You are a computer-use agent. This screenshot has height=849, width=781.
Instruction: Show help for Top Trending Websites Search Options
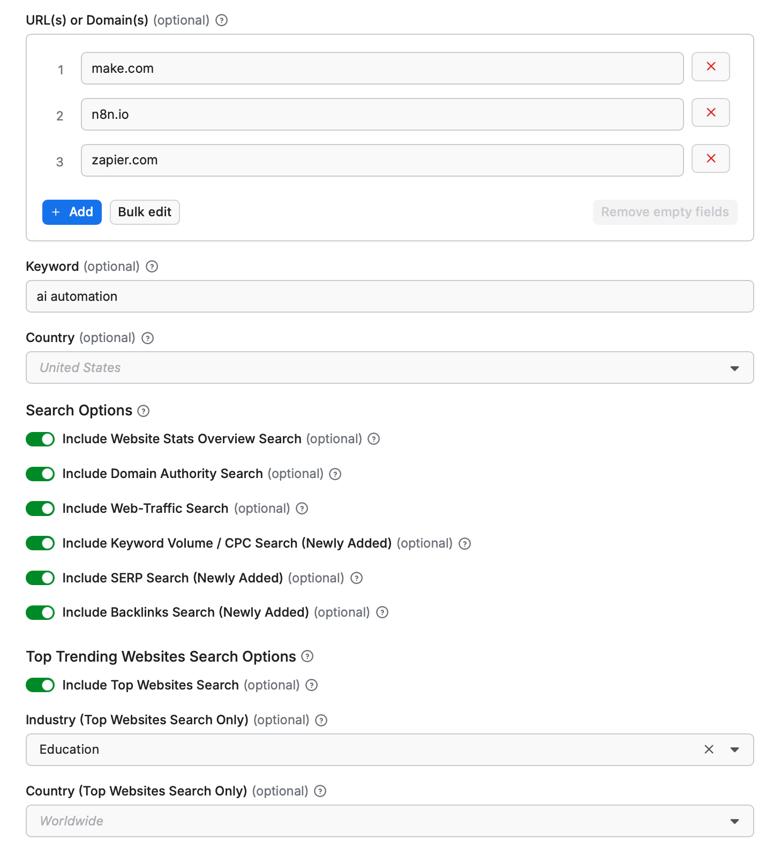coord(307,656)
